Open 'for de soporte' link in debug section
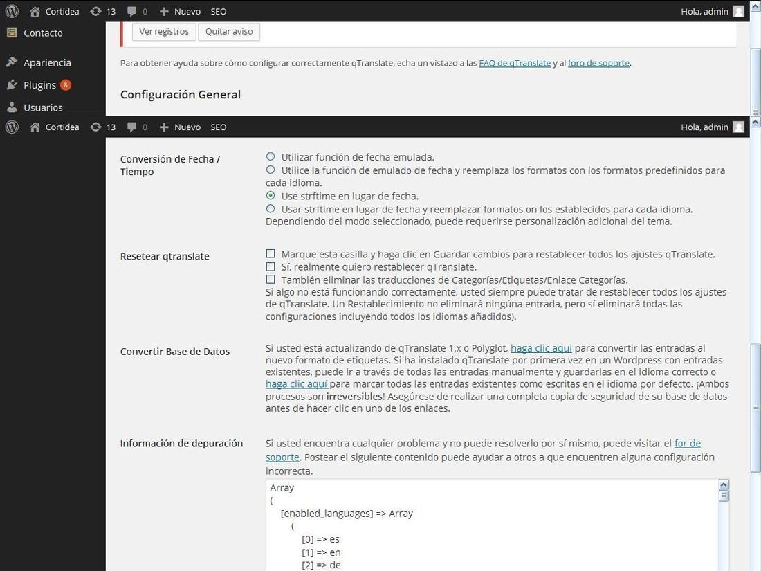Image resolution: width=761 pixels, height=571 pixels. (687, 443)
